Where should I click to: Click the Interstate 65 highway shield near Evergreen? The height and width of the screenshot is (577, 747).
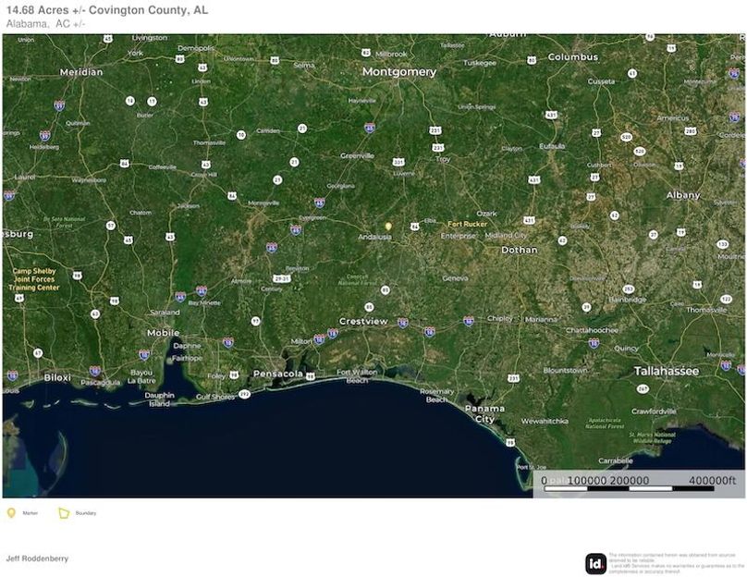(295, 228)
